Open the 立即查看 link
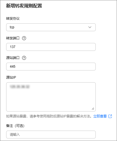 point(100,116)
